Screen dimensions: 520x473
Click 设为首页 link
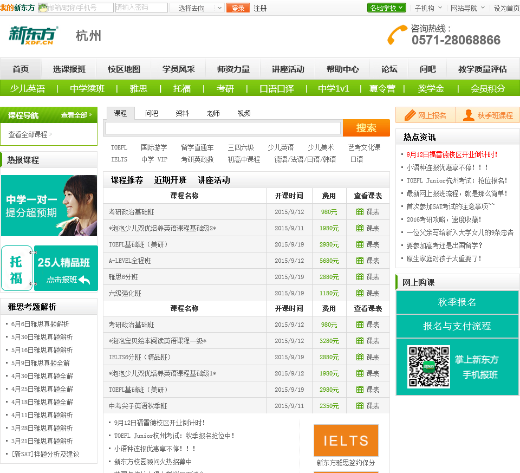pos(506,8)
